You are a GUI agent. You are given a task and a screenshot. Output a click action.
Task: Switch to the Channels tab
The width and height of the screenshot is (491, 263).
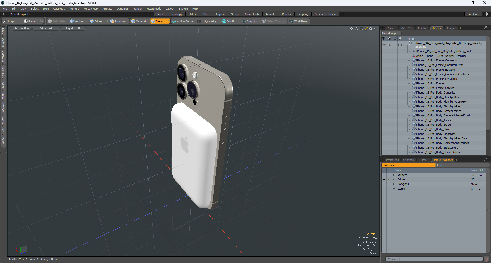tap(409, 160)
